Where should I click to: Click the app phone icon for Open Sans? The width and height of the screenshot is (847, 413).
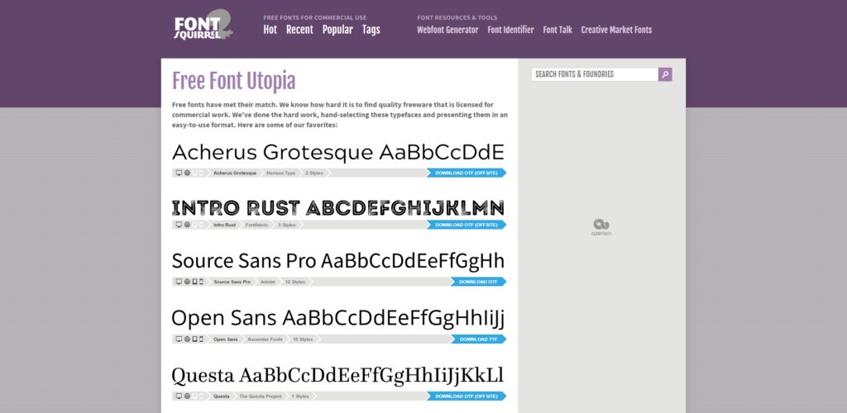point(202,339)
